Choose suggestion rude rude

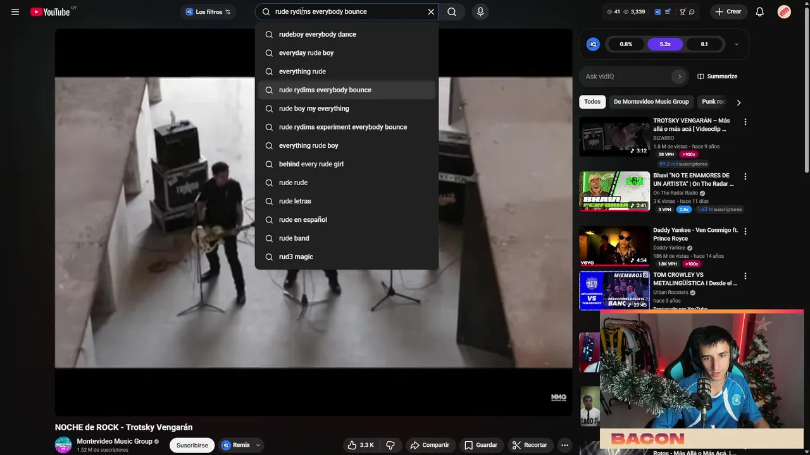[x=347, y=183]
